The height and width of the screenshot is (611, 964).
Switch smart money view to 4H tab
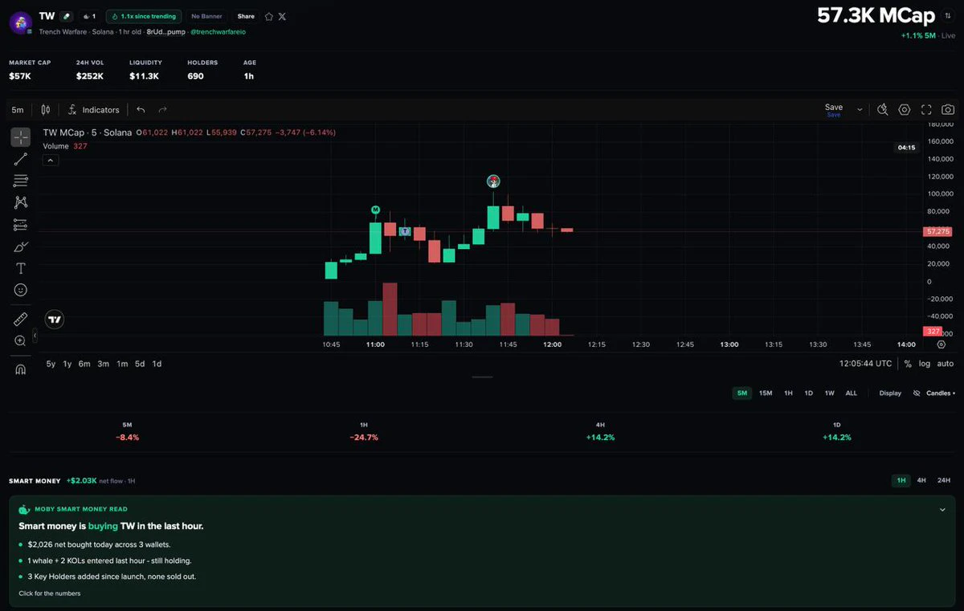coord(921,480)
